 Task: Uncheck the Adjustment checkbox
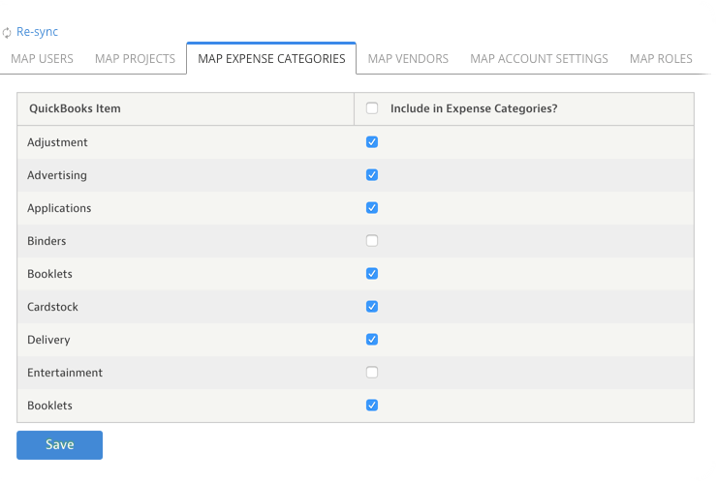tap(372, 142)
